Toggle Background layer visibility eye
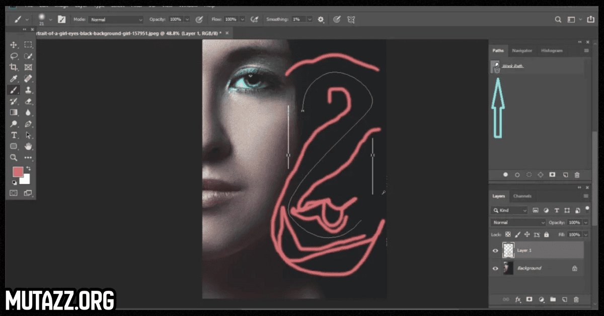Viewport: 604px width, 316px height. [495, 268]
